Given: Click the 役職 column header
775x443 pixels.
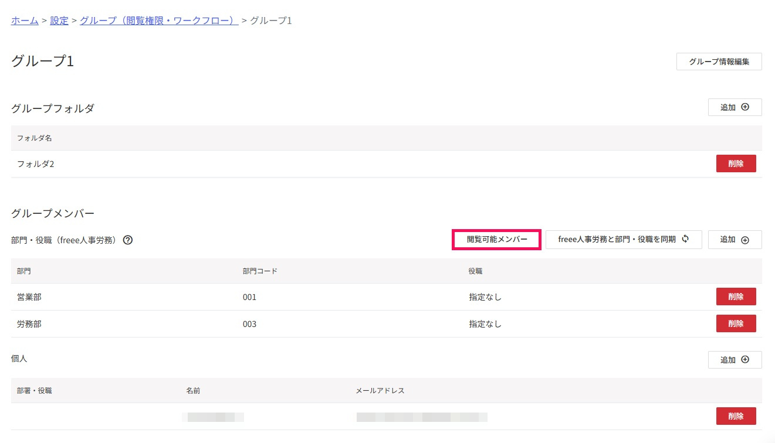Looking at the screenshot, I should [x=476, y=271].
